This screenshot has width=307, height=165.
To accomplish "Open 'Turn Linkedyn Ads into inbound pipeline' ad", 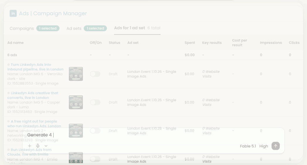I will (35, 67).
